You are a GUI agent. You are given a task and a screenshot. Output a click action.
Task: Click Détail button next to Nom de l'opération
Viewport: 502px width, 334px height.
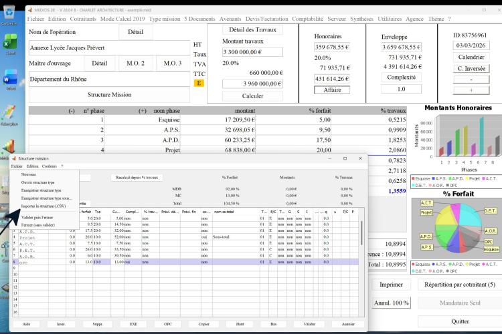(135, 32)
